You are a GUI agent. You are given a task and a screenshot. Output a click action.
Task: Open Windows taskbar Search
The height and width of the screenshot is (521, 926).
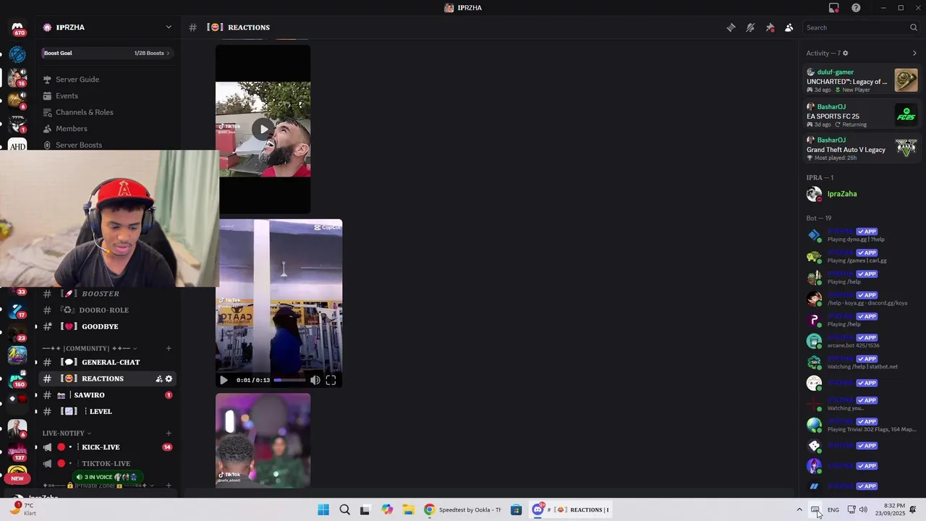pos(344,510)
